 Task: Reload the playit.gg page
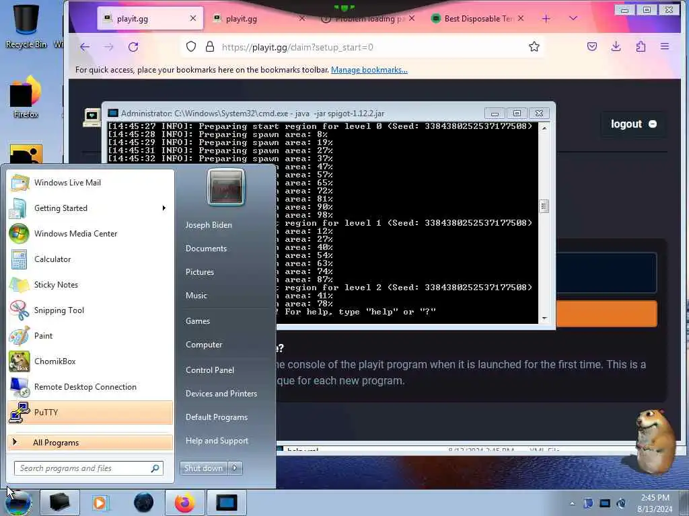pos(133,47)
